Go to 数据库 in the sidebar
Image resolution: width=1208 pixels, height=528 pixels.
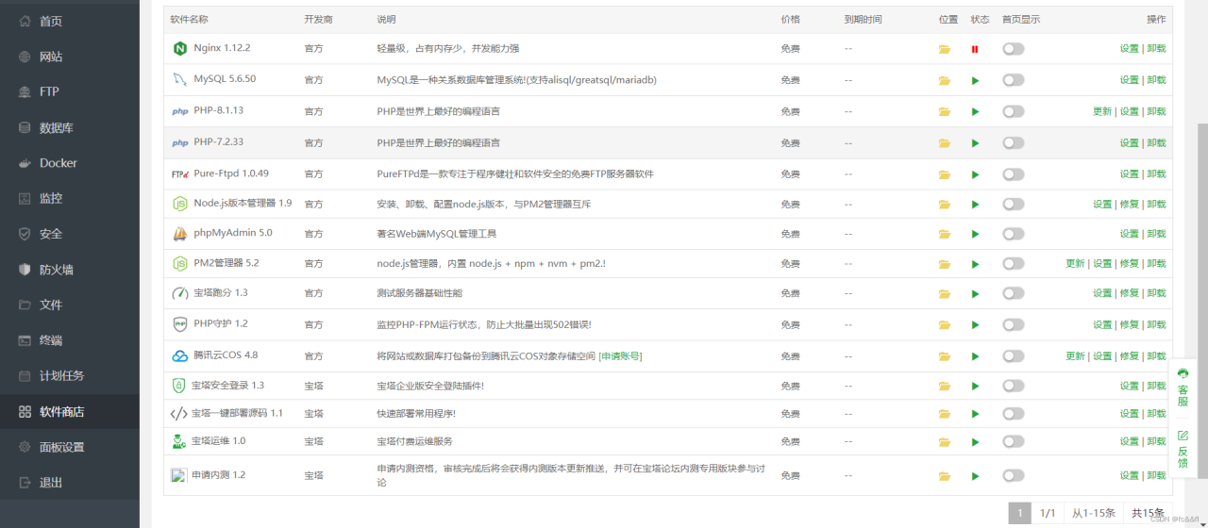[56, 128]
